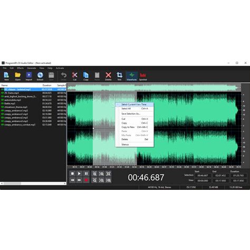The image size is (250, 250).
Task: Click the Trim crop icon
Action: click(x=119, y=76)
